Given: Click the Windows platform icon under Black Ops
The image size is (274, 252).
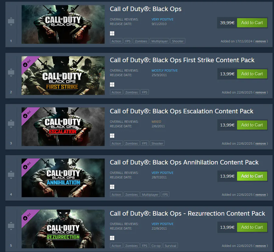Looking at the screenshot, I should point(112,33).
